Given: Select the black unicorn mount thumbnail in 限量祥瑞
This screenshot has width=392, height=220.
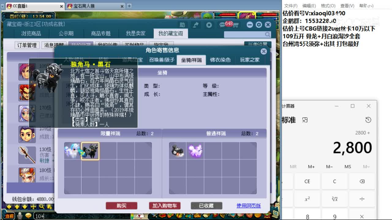Looking at the screenshot, I should 91,151.
